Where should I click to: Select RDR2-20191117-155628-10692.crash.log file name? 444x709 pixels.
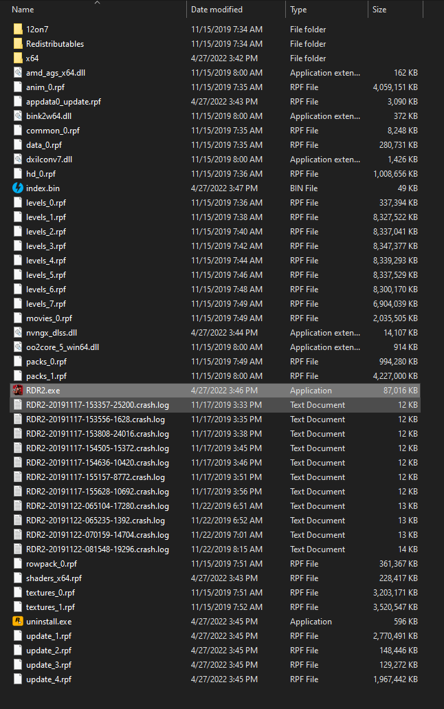98,492
